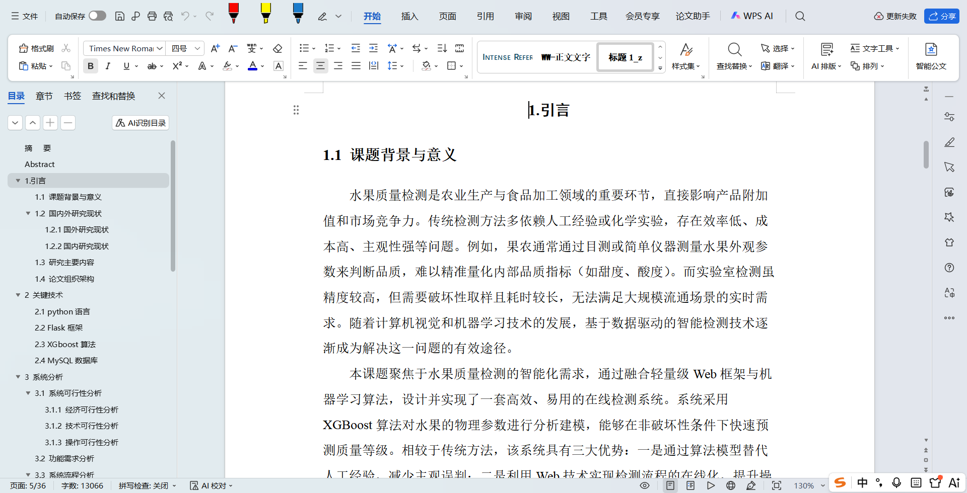This screenshot has height=493, width=967.
Task: Open the Find and Replace (查找替换) tool
Action: point(734,56)
